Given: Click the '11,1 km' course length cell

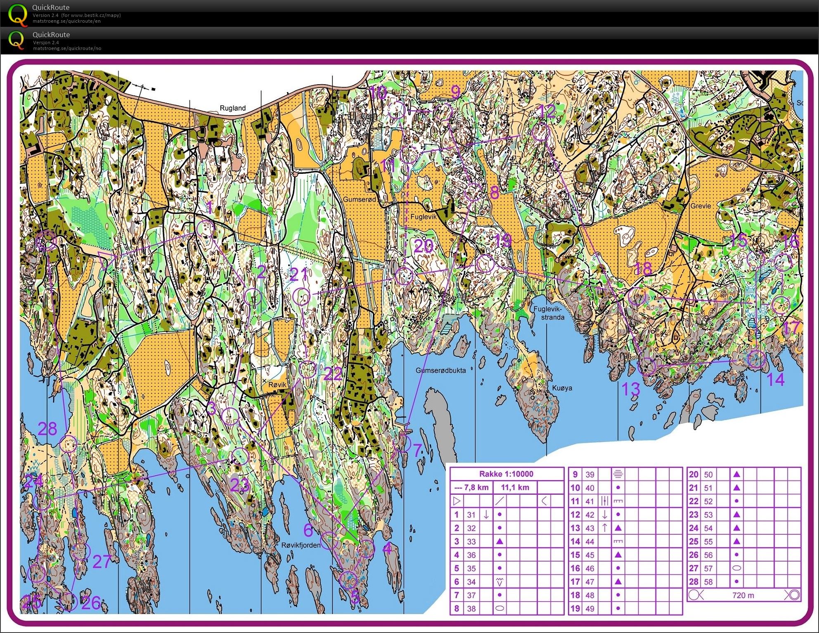Looking at the screenshot, I should [x=514, y=487].
